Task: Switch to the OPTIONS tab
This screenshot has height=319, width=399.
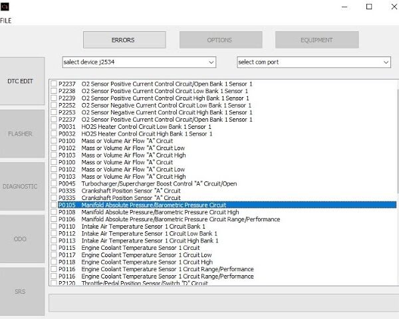Action: tap(221, 40)
